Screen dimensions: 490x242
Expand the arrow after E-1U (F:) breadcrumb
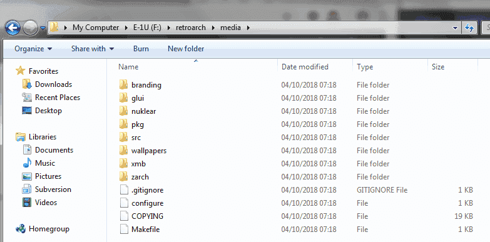click(x=169, y=28)
